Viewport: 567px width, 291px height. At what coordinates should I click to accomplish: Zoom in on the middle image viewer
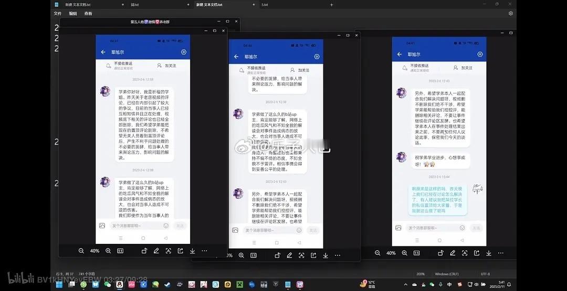coord(241,255)
